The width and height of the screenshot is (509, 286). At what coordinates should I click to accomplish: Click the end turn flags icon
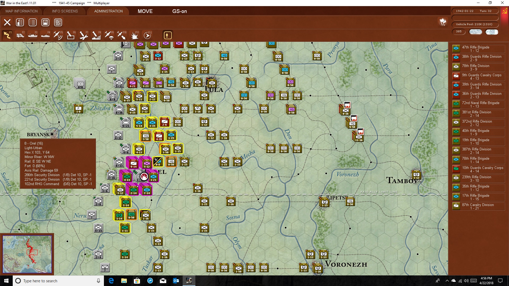click(443, 22)
